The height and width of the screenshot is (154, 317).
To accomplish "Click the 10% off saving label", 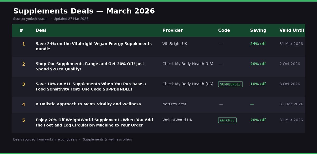I will 258,84.
